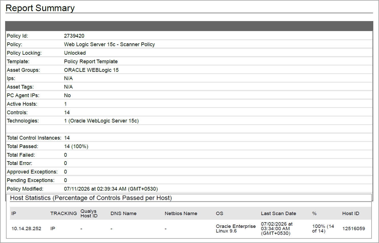This screenshot has width=379, height=243.
Task: Click the host ID "12516059"
Action: (354, 229)
